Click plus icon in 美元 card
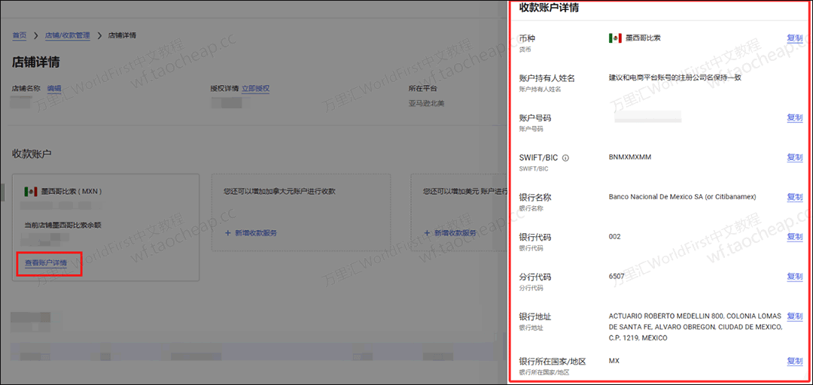The height and width of the screenshot is (385, 813). [427, 233]
